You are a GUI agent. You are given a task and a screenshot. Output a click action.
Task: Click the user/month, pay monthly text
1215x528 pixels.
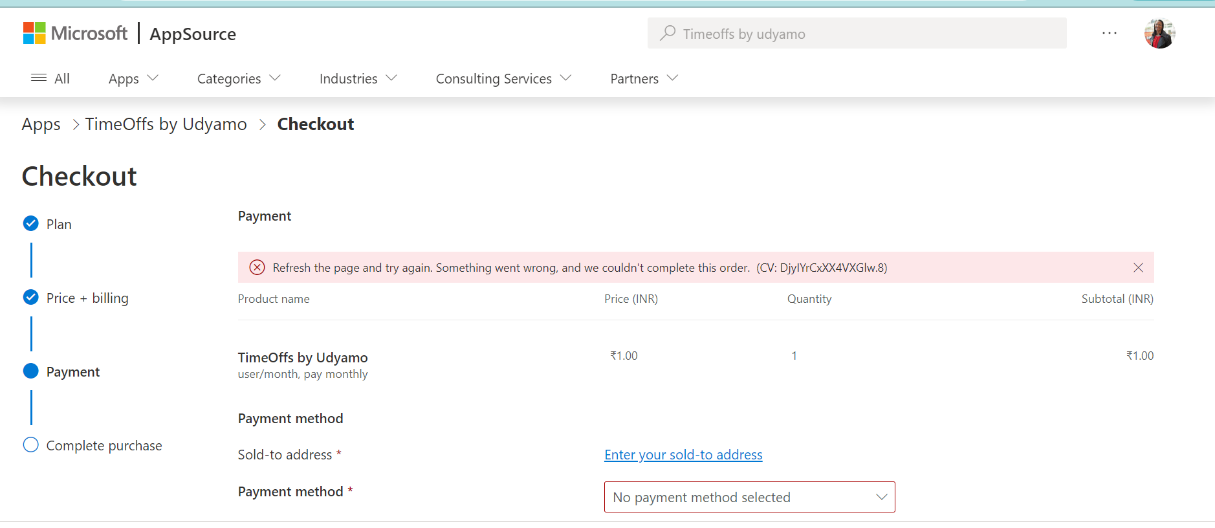click(303, 374)
